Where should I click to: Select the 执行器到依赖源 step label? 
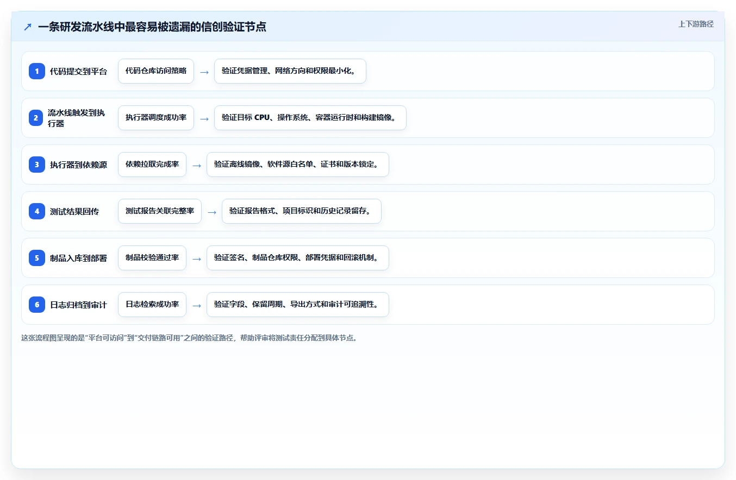pos(78,165)
